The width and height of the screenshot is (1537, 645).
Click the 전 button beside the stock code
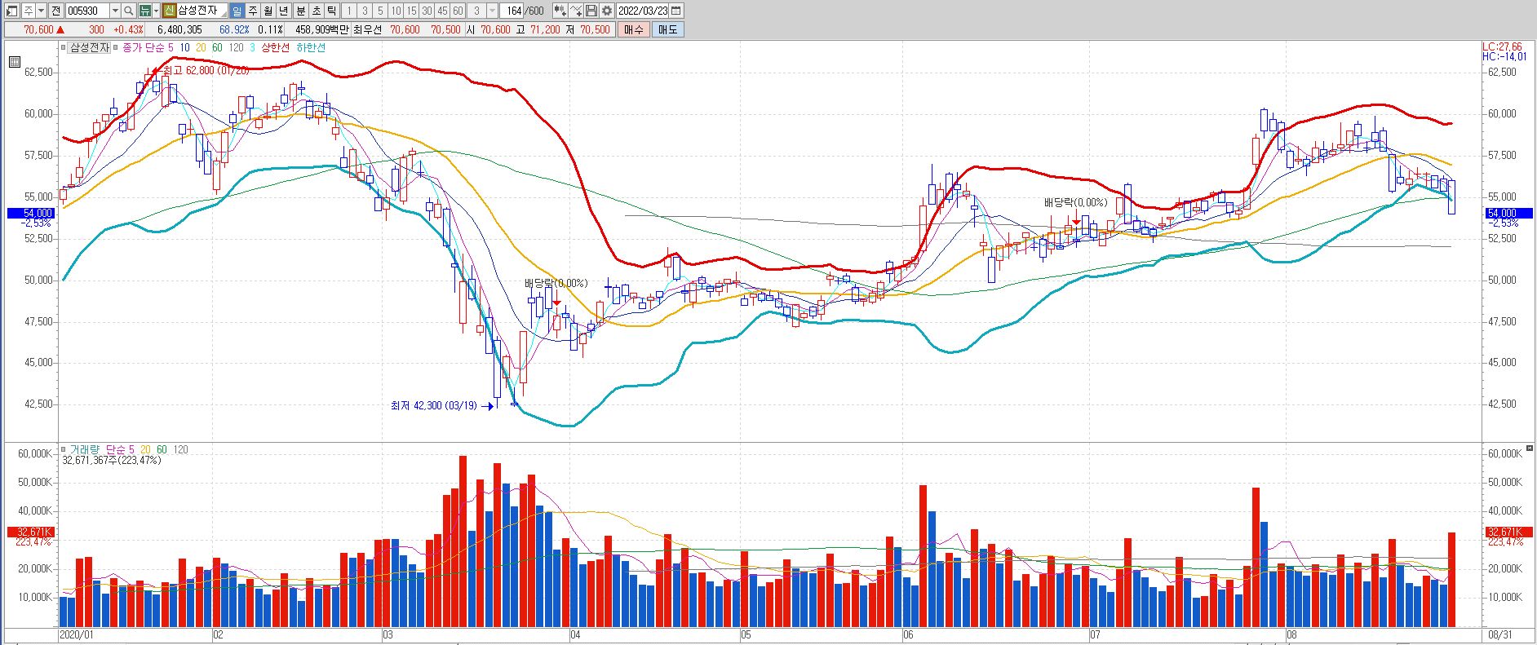click(55, 11)
